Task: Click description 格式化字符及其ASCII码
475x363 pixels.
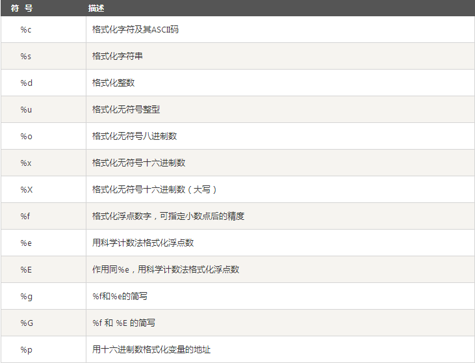Action: pyautogui.click(x=135, y=29)
